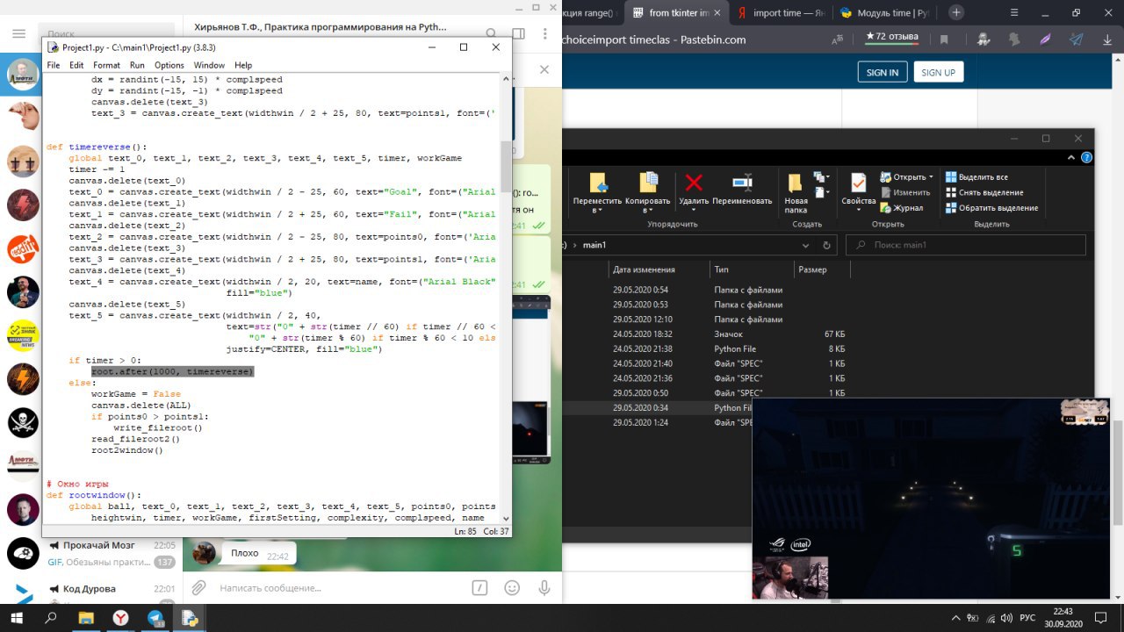Click the Telegram search field
Image resolution: width=1124 pixels, height=632 pixels.
(110, 33)
